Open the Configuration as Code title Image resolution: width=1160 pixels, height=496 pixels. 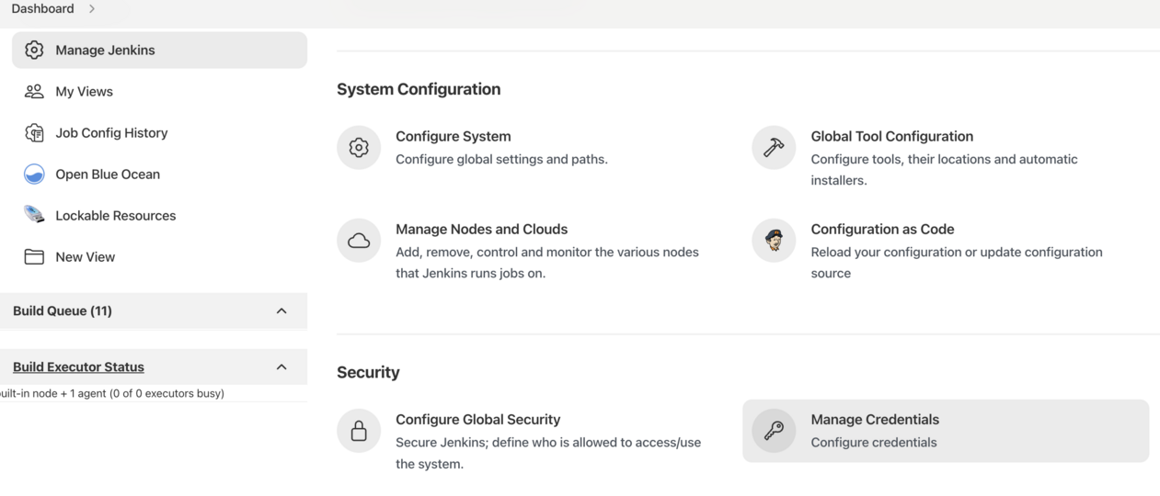[882, 229]
